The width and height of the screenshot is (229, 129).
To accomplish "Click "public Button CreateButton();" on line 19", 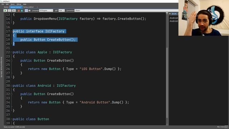I will point(48,40).
